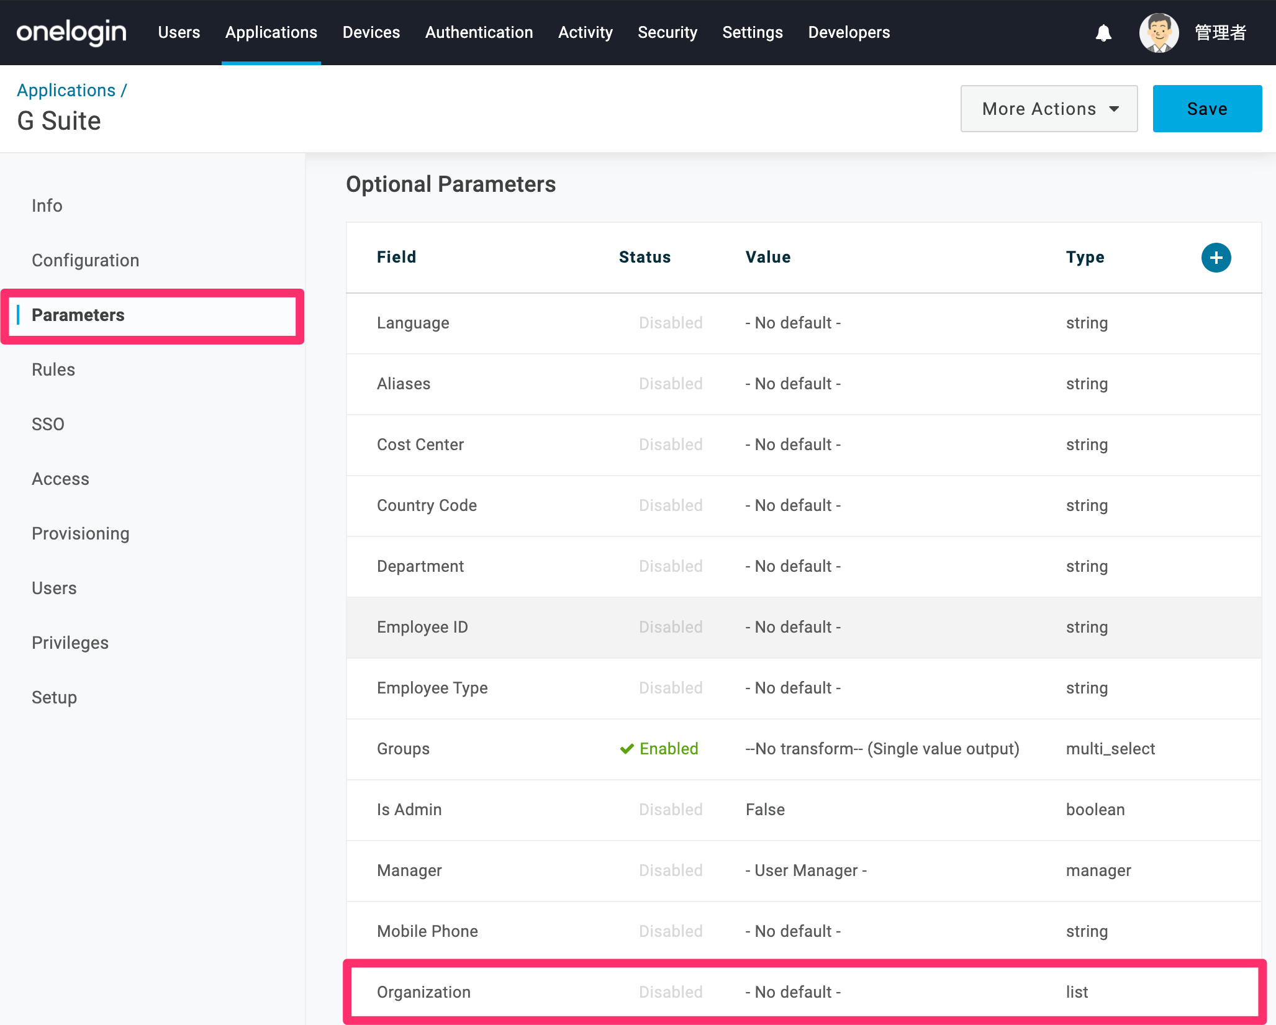Switch to the Rules tab
Screen dimensions: 1276x1025
click(53, 369)
